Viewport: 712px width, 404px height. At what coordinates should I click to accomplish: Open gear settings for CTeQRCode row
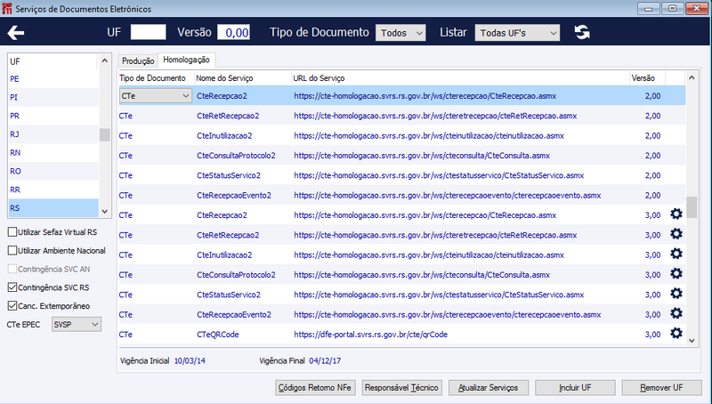click(x=676, y=334)
